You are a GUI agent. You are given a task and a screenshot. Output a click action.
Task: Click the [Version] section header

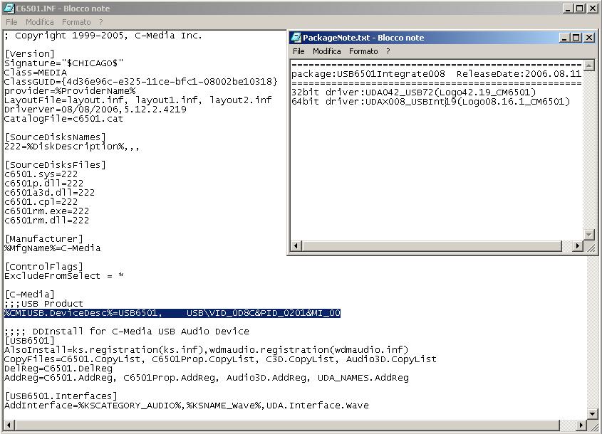tap(29, 53)
